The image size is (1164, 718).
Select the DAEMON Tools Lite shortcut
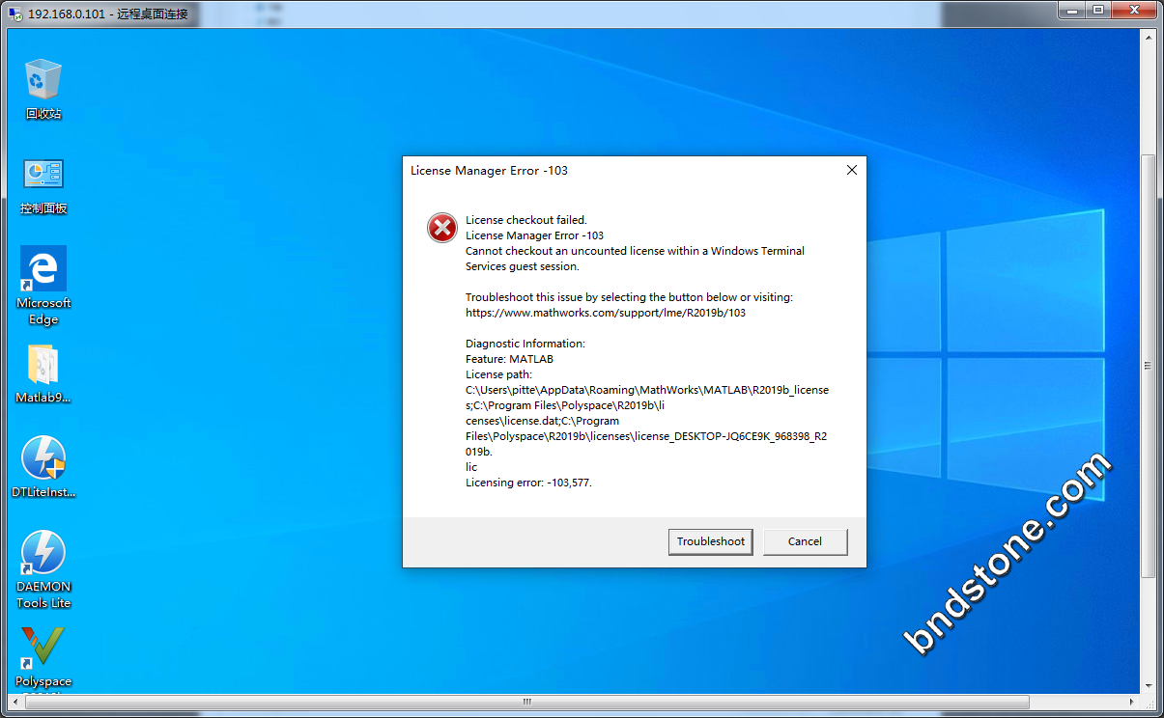click(43, 553)
